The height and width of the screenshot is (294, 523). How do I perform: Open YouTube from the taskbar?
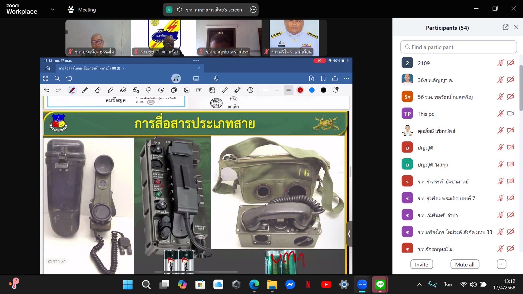[326, 285]
